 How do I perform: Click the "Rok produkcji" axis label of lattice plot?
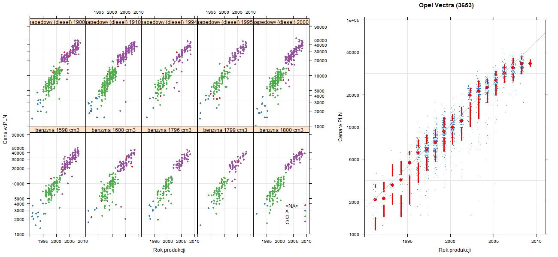click(x=169, y=250)
